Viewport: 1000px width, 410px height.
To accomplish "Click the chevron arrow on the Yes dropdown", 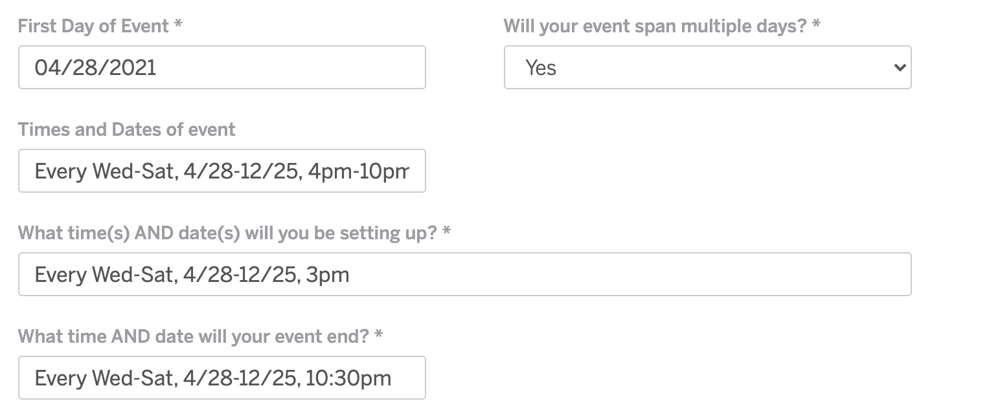I will coord(899,67).
